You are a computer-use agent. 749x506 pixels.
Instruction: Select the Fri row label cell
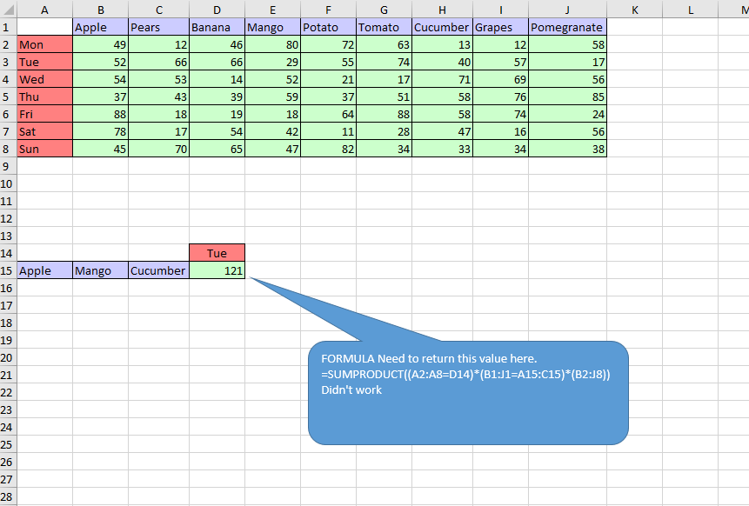[45, 114]
